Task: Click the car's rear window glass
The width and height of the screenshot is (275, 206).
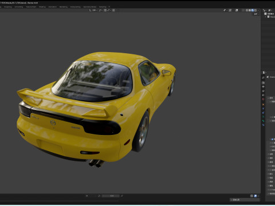Action: tap(92, 81)
